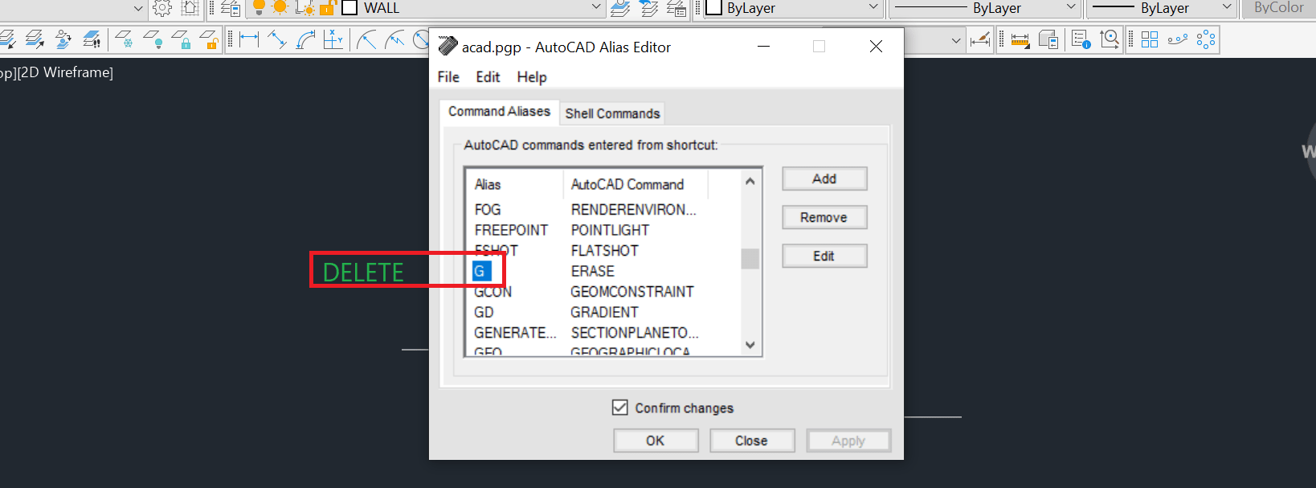Click the Add button
This screenshot has width=1316, height=488.
[x=824, y=178]
